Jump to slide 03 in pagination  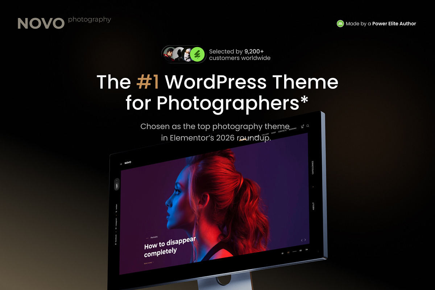(x=301, y=250)
